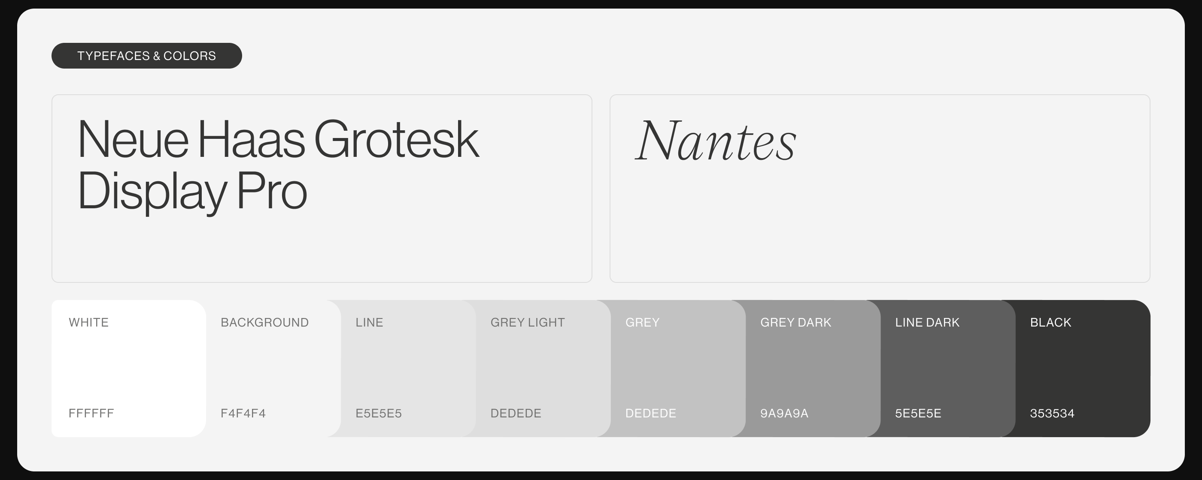Click the TYPEFACES & COLORS pill label
The image size is (1202, 480).
(x=146, y=56)
